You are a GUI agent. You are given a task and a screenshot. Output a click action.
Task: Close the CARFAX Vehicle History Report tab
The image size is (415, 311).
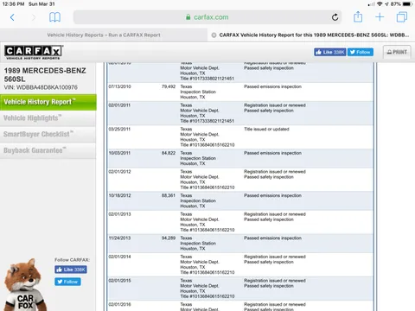[214, 35]
